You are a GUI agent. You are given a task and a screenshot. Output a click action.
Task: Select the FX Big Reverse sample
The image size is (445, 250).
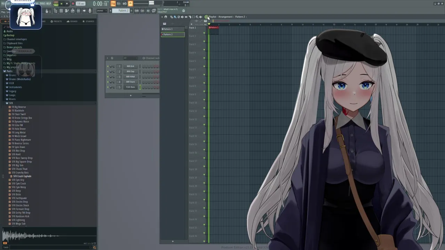coord(18,107)
